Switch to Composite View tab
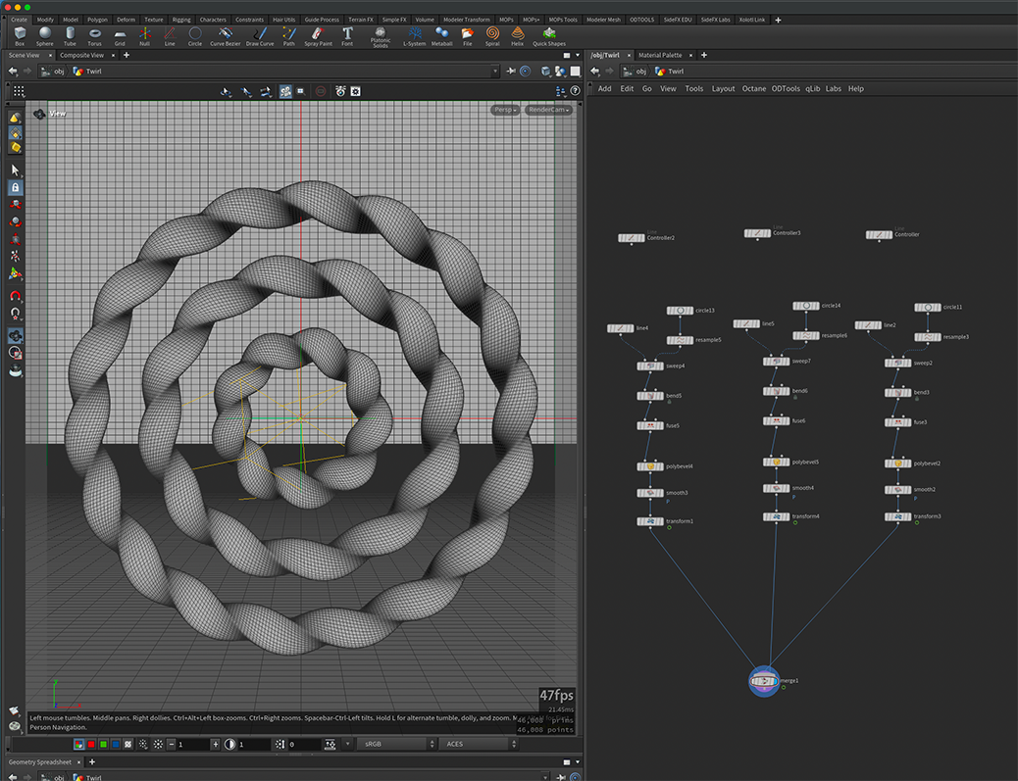 pyautogui.click(x=81, y=55)
